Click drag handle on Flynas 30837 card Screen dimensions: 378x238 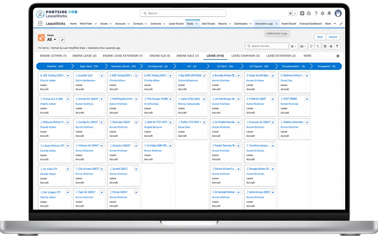[111, 193]
